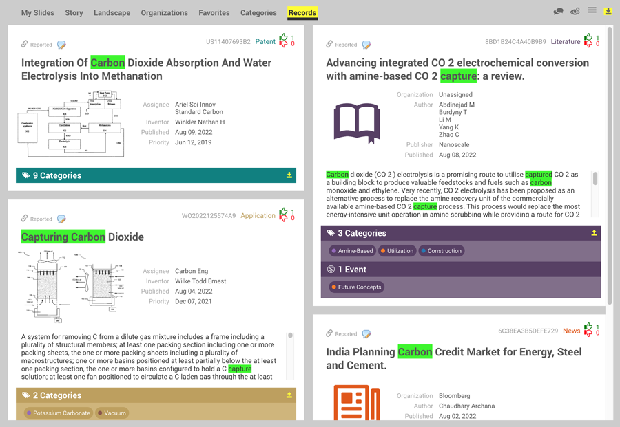Switch to the Records tab

coord(302,12)
